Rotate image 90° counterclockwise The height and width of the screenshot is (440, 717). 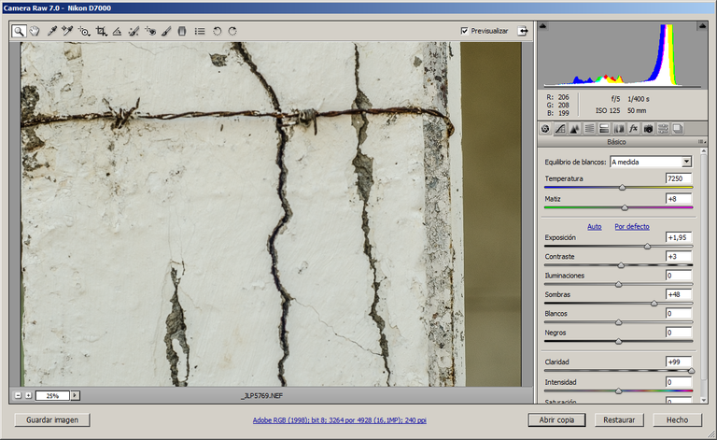tap(218, 31)
